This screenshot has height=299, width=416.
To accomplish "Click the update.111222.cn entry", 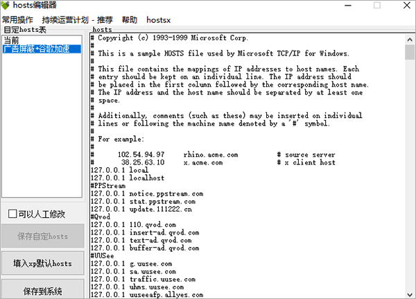I will pyautogui.click(x=141, y=210).
